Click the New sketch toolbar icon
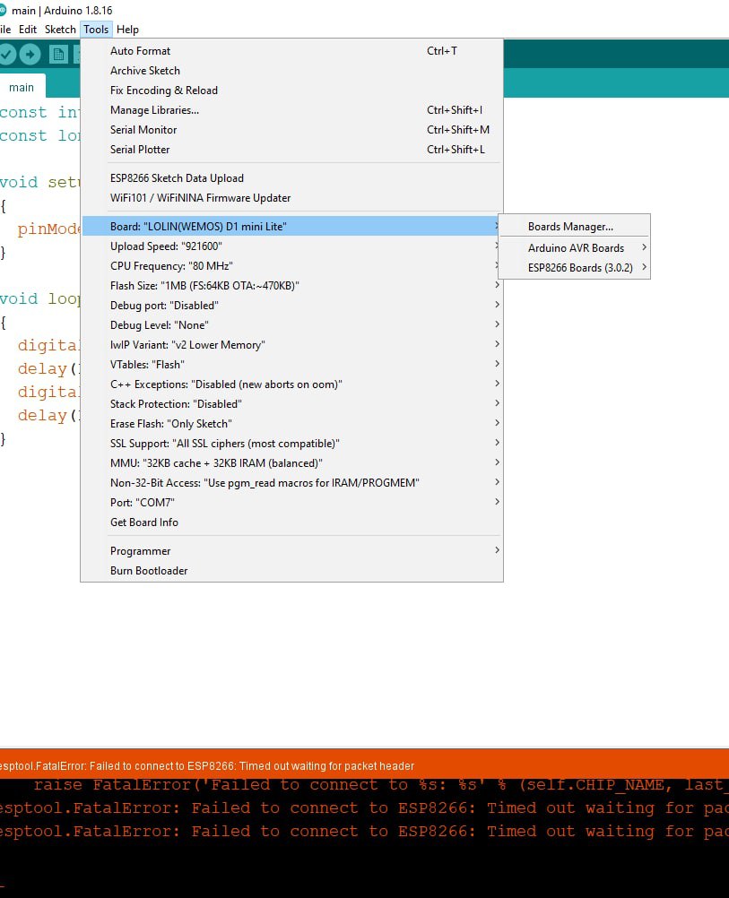 (x=58, y=55)
